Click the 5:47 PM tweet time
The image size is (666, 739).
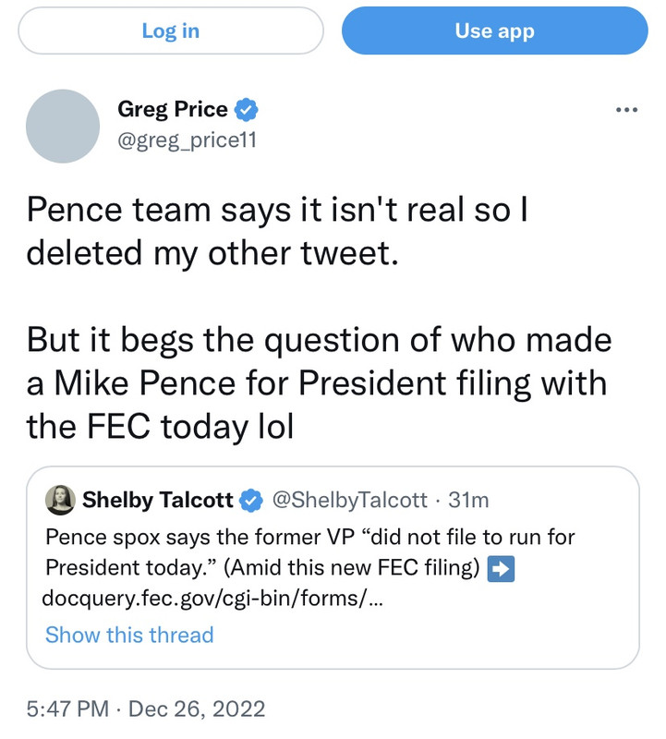[x=67, y=709]
